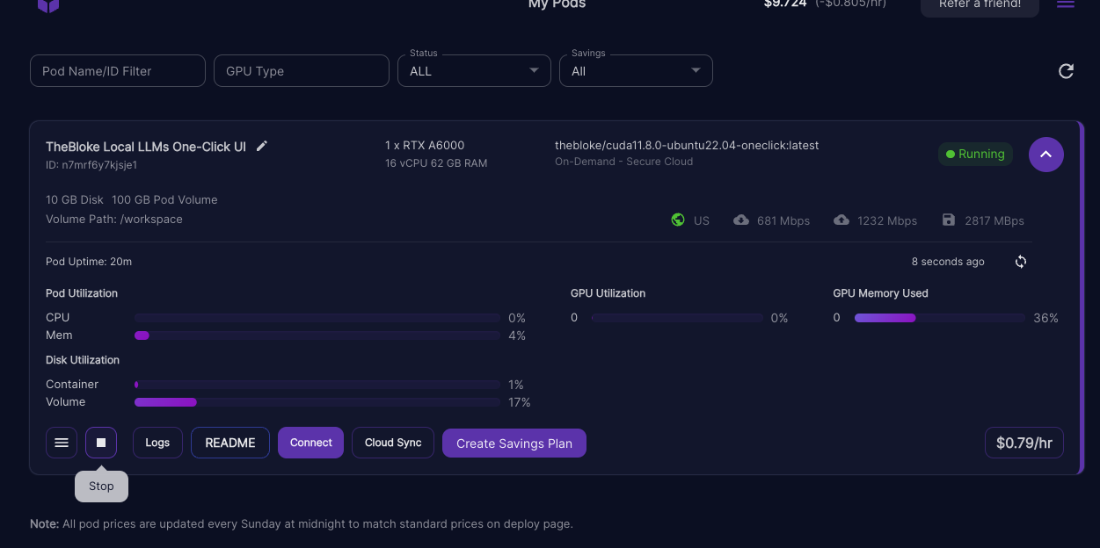The width and height of the screenshot is (1100, 548).
Task: Open the pod options menu button
Action: (62, 443)
